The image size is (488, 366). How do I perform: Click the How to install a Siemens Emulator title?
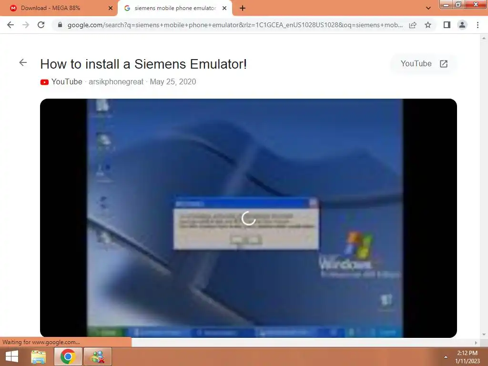click(143, 64)
